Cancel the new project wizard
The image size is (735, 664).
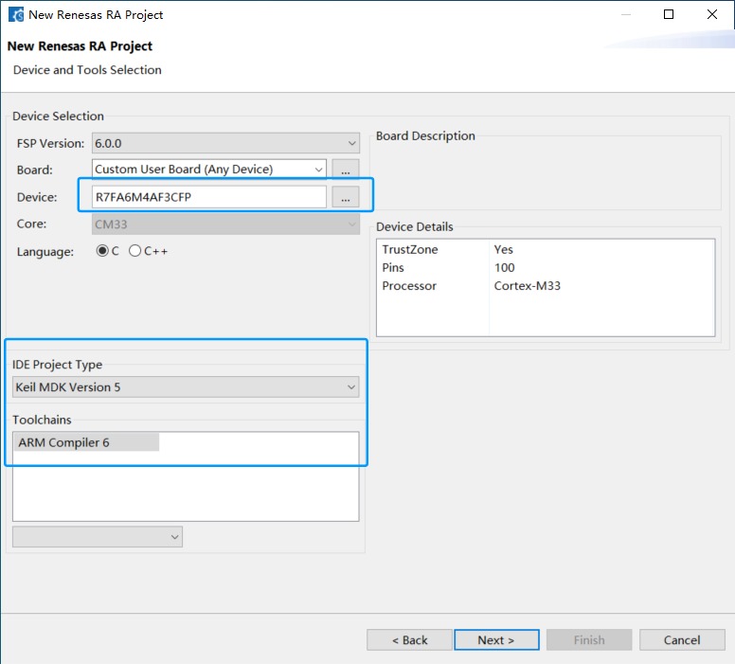click(x=682, y=639)
